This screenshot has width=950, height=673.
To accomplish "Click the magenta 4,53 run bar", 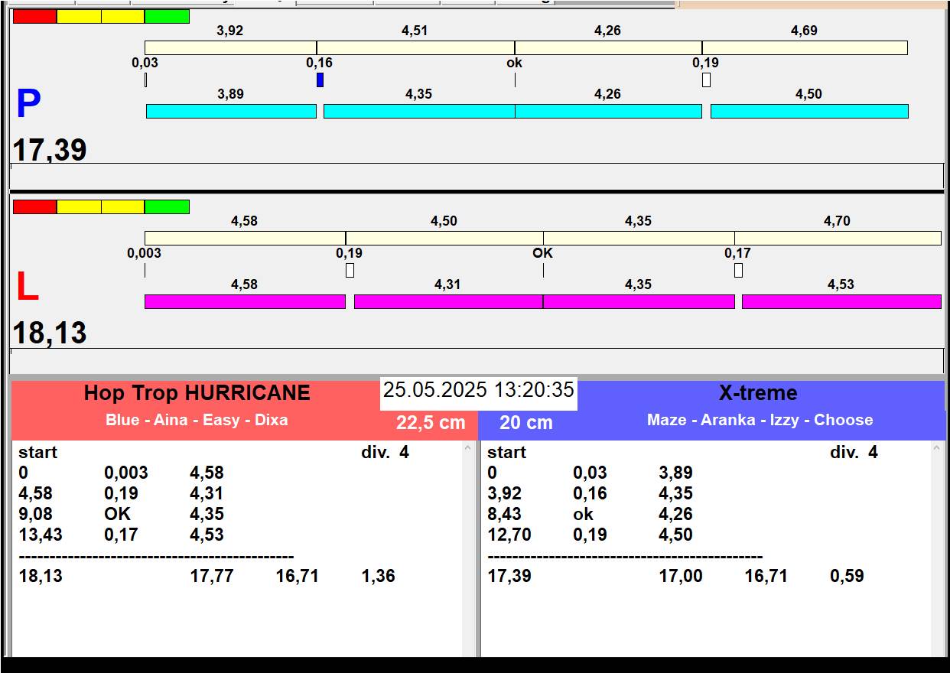I will (841, 302).
